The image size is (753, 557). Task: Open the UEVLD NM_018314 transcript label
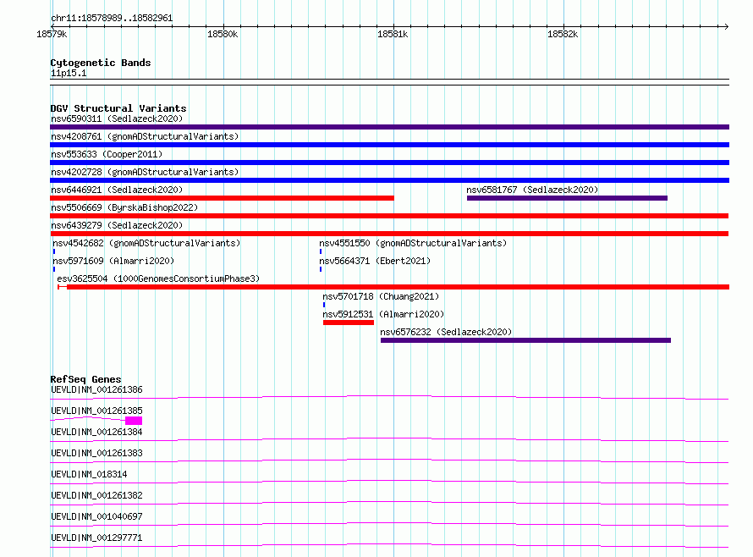(89, 474)
